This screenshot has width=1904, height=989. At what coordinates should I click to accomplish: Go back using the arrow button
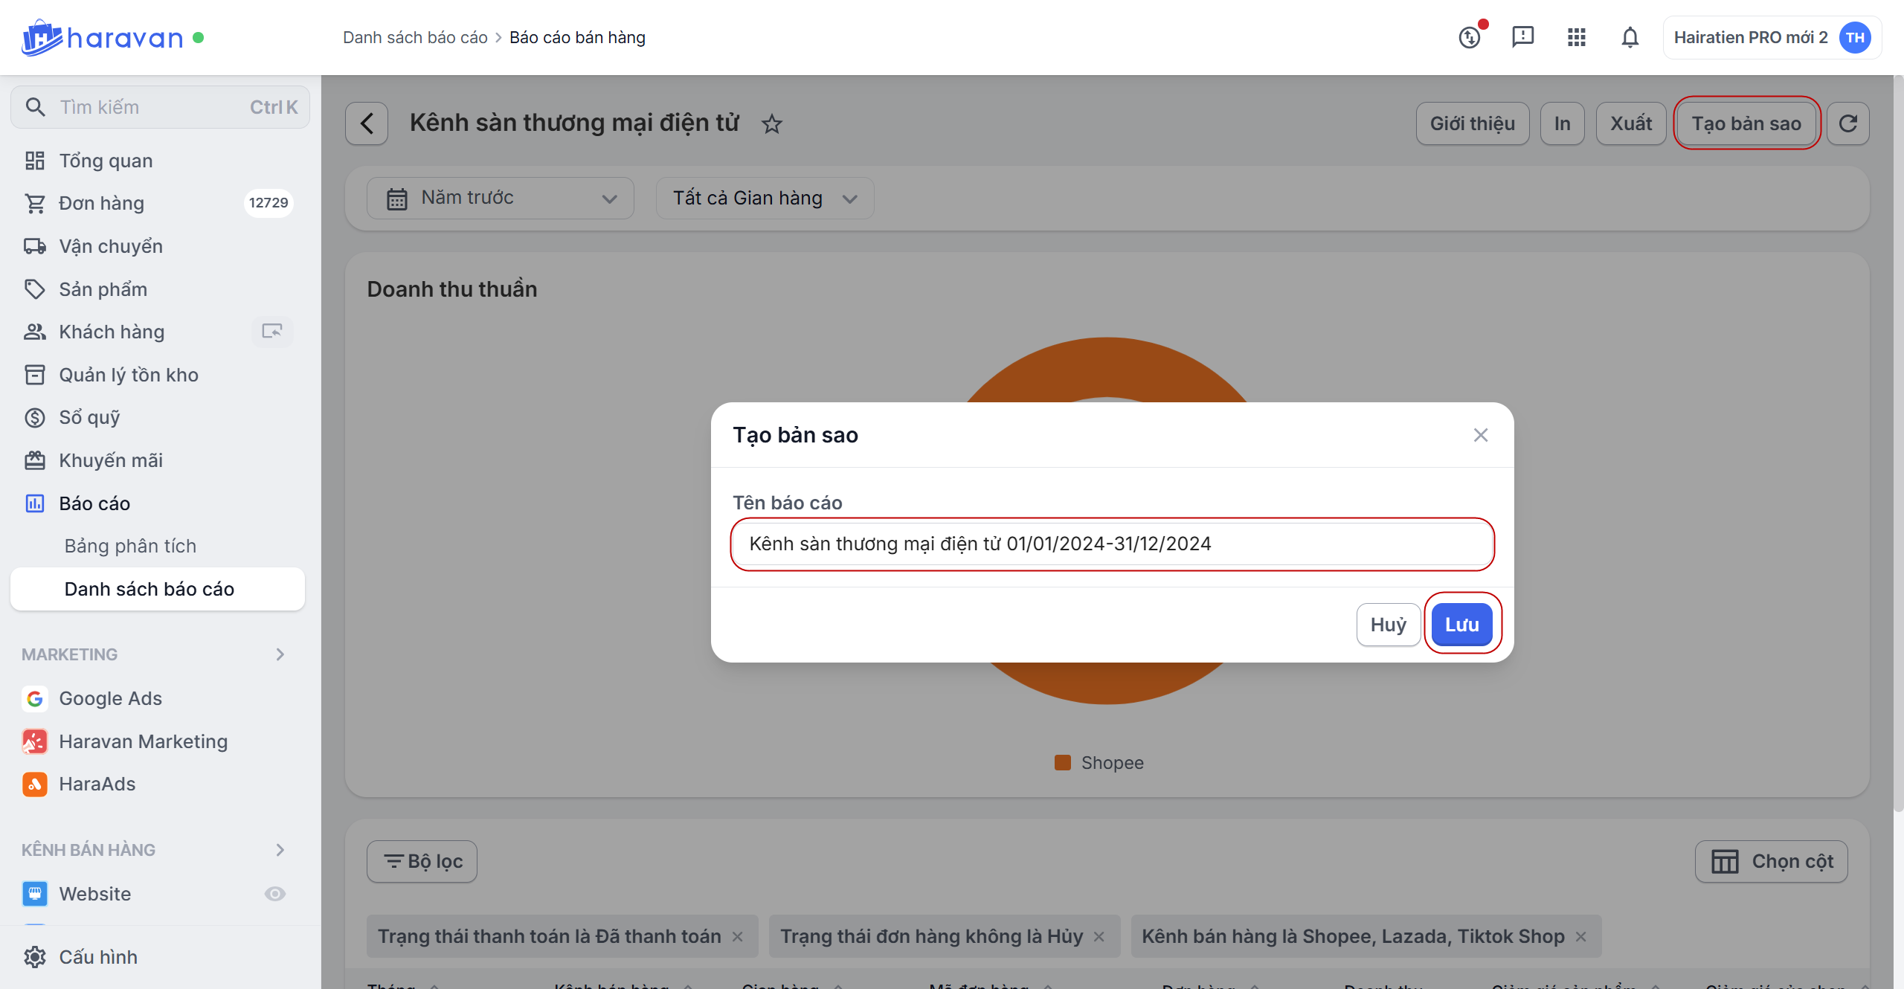367,123
